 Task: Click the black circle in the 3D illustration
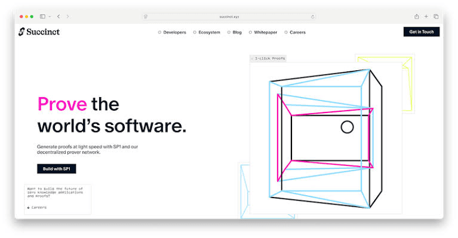(x=347, y=127)
